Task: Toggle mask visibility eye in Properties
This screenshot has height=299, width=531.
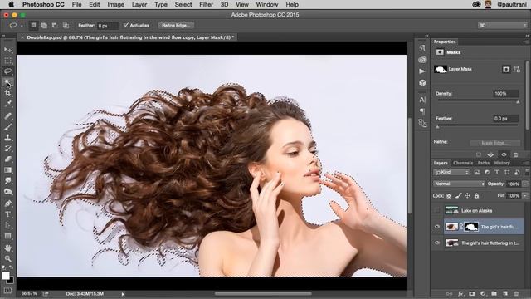Action: click(x=504, y=154)
